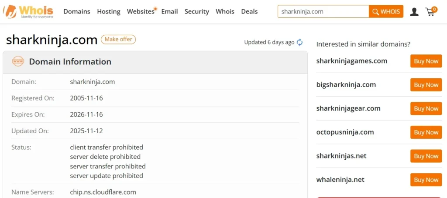
Task: Click the chip.ns.cloudflare.com name server
Action: point(103,192)
